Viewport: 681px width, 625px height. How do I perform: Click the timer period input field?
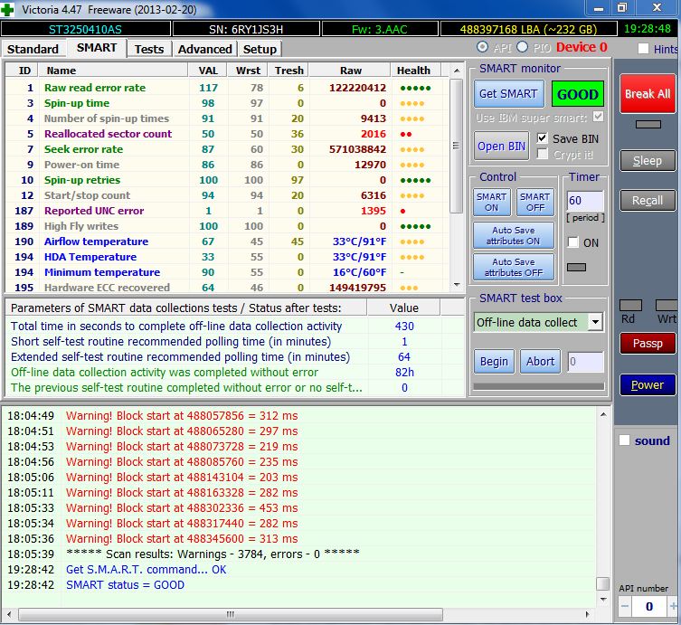pos(584,200)
